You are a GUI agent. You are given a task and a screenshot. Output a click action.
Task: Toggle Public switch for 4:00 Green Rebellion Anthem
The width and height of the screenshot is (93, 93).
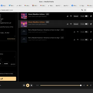click(x=87, y=16)
